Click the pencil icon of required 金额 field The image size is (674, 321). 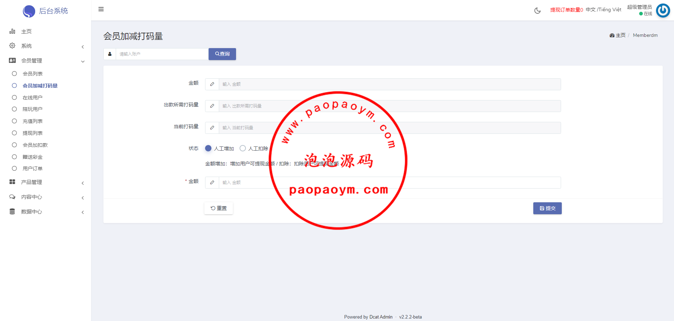[212, 183]
